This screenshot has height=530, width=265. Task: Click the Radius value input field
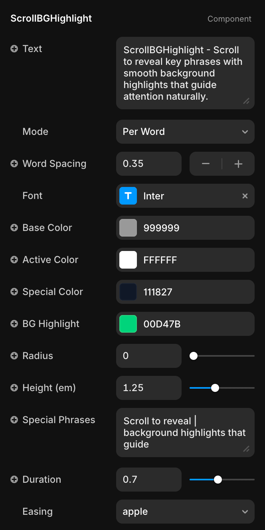(148, 356)
